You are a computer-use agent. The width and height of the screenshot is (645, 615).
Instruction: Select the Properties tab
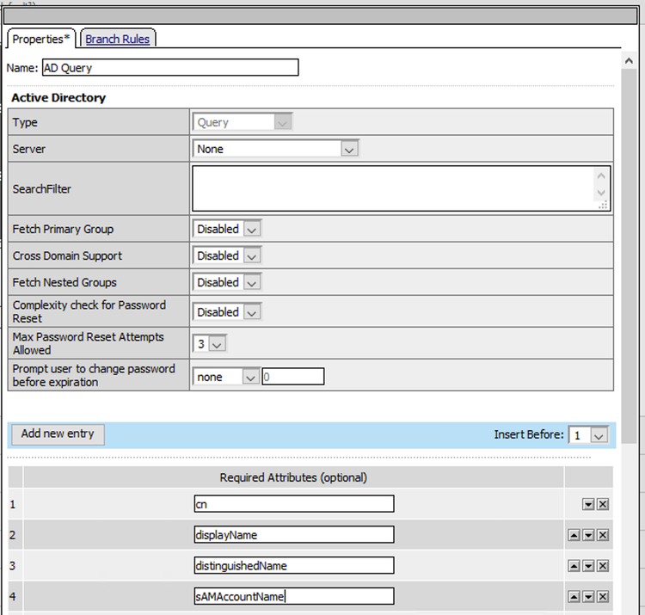[41, 39]
